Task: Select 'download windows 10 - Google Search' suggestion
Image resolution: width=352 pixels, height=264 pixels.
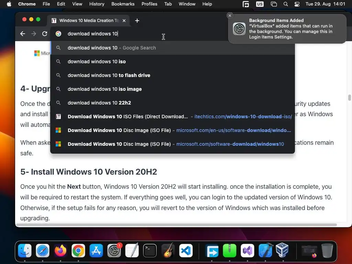Action: click(173, 48)
